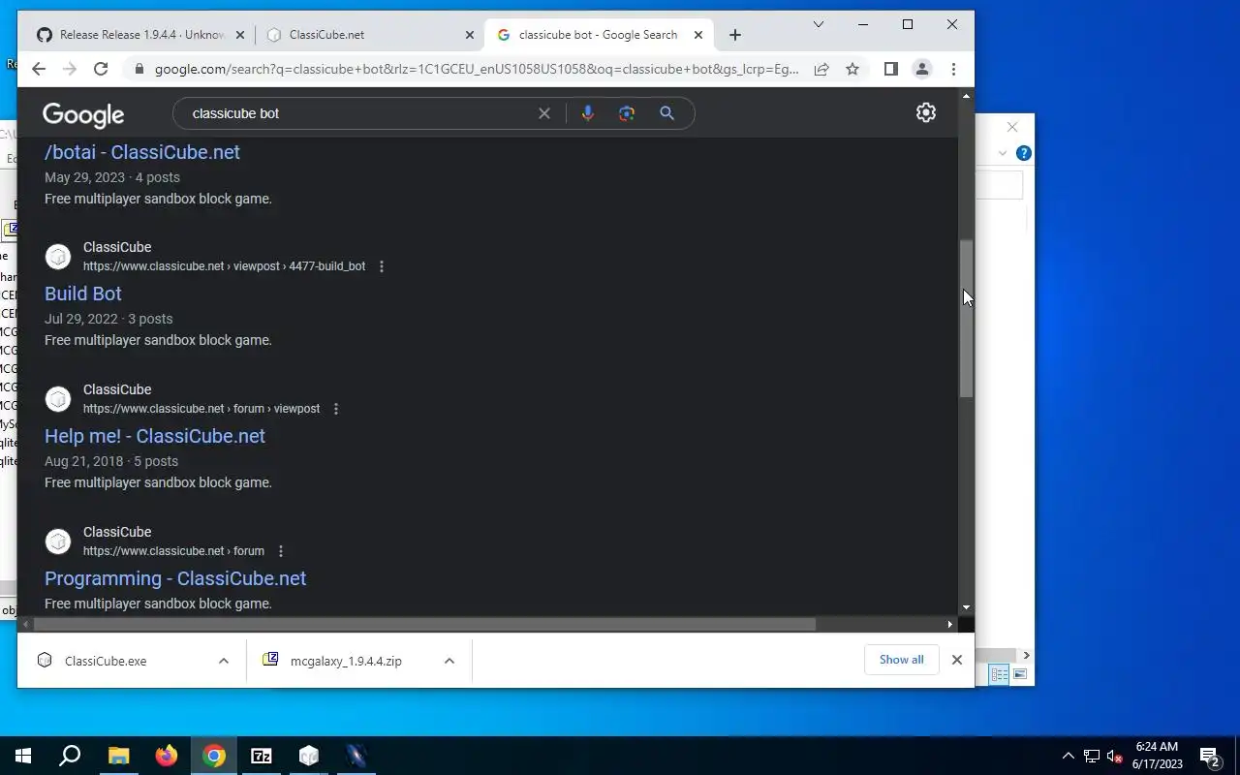Expand ClassiCube.exe download options
The height and width of the screenshot is (775, 1240).
pos(224,661)
